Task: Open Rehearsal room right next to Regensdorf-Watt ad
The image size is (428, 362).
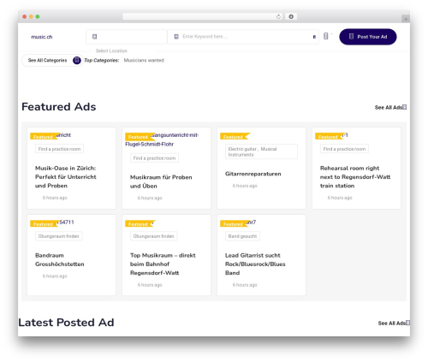Action: [355, 177]
